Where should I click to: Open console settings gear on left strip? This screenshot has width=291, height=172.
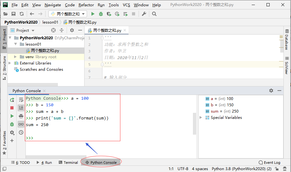point(12,132)
